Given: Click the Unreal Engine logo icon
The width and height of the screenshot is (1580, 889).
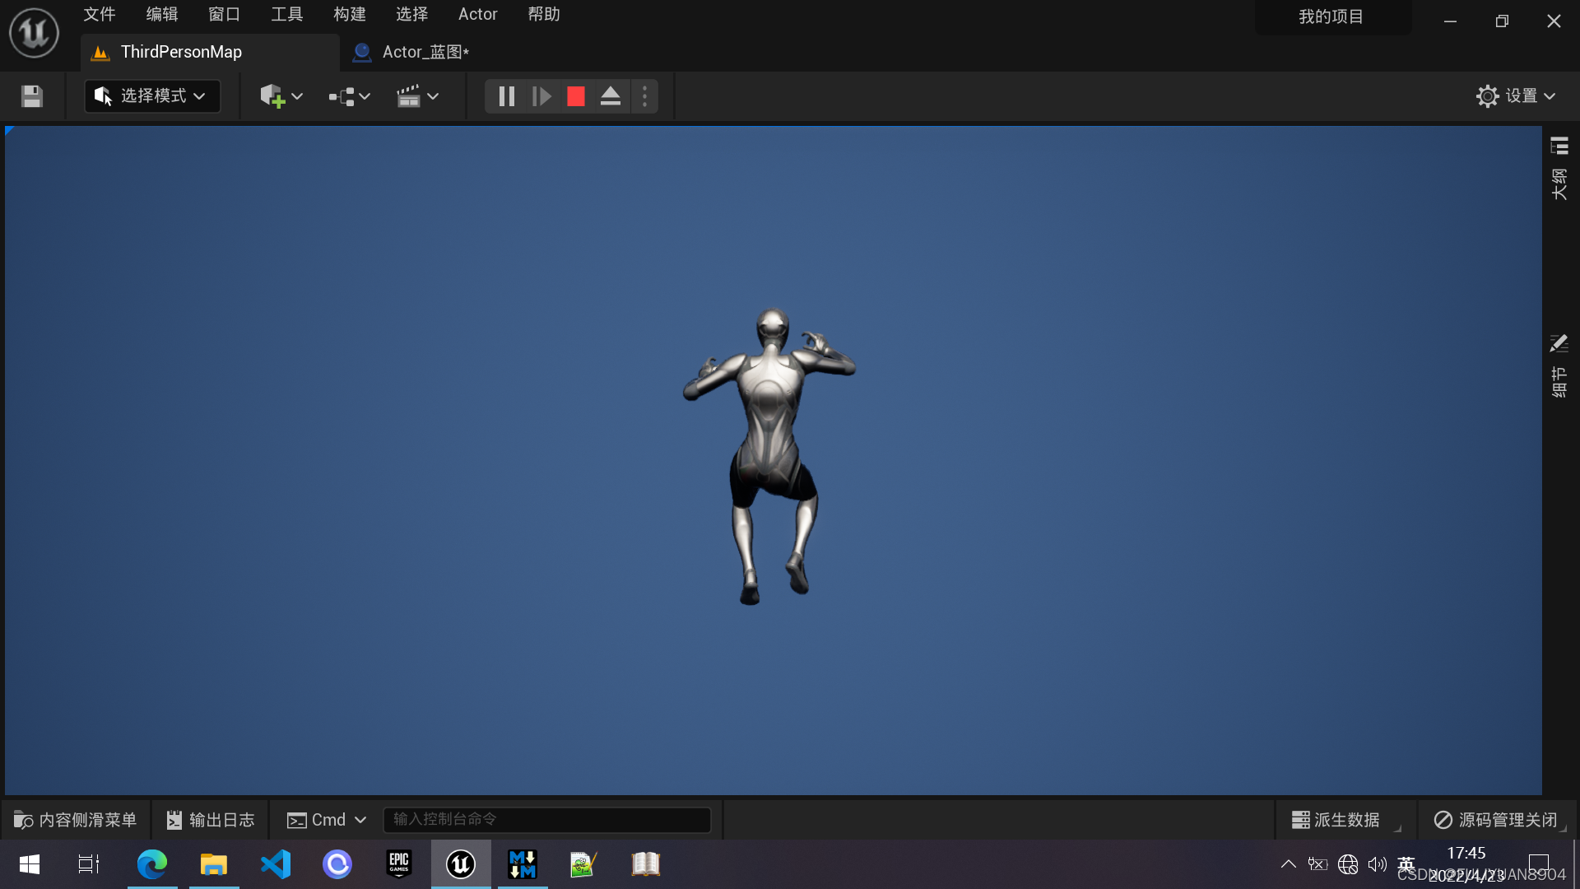Looking at the screenshot, I should pyautogui.click(x=34, y=33).
